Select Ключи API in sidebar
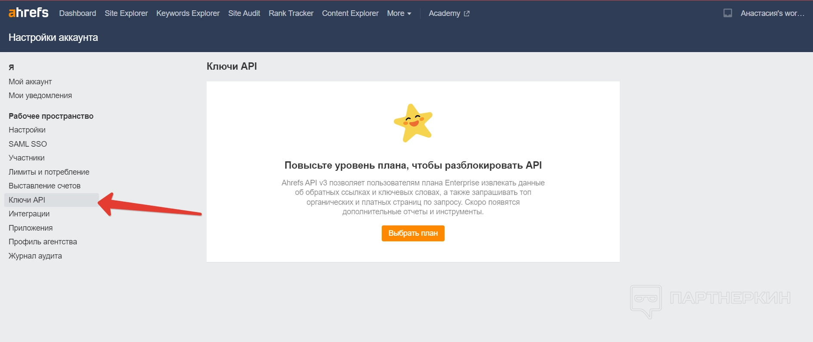The height and width of the screenshot is (342, 813). click(52, 200)
